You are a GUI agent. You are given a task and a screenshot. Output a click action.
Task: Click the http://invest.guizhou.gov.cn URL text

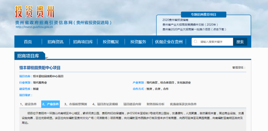point(34,27)
